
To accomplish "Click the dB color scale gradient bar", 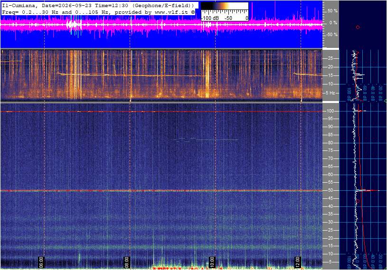I will (x=225, y=6).
